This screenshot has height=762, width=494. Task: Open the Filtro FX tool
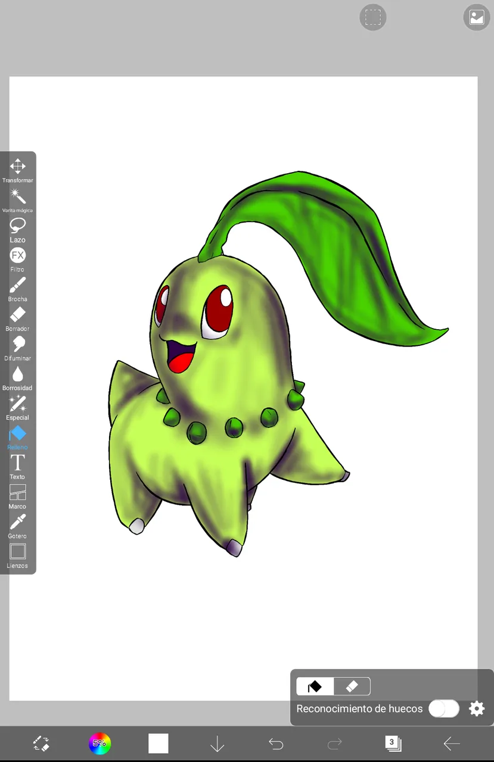18,260
